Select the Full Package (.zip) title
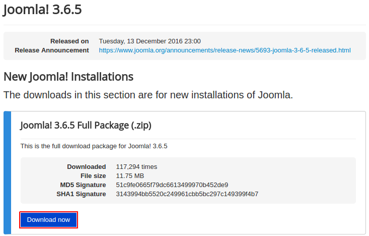Viewport: 369px width, 236px height. pos(86,125)
